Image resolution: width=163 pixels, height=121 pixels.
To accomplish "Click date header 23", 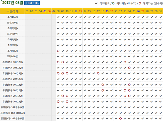I will 125,11.
